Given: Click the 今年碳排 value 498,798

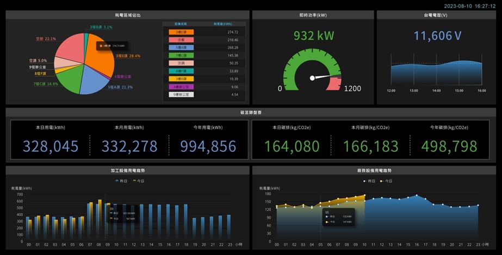Looking at the screenshot, I should click(x=449, y=146).
